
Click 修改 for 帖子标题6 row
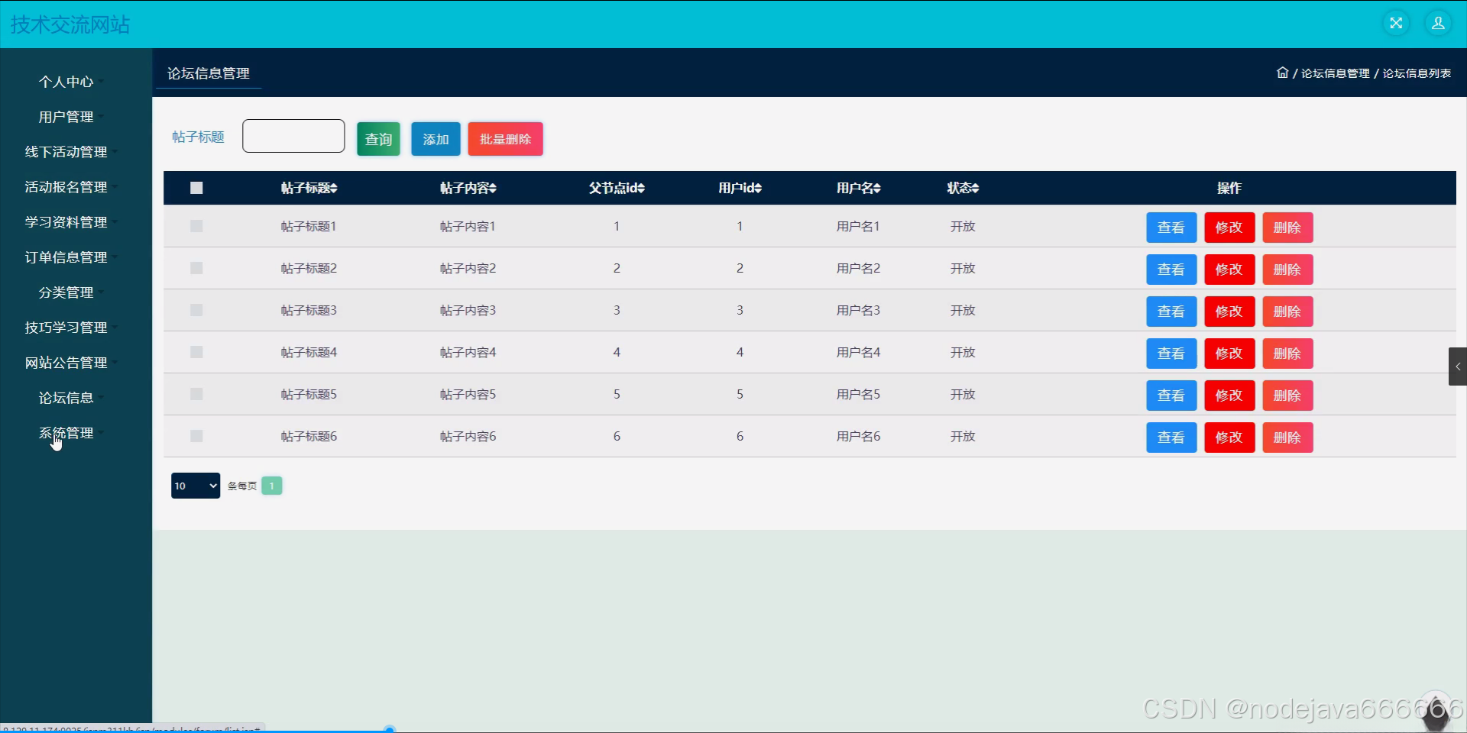click(1229, 438)
